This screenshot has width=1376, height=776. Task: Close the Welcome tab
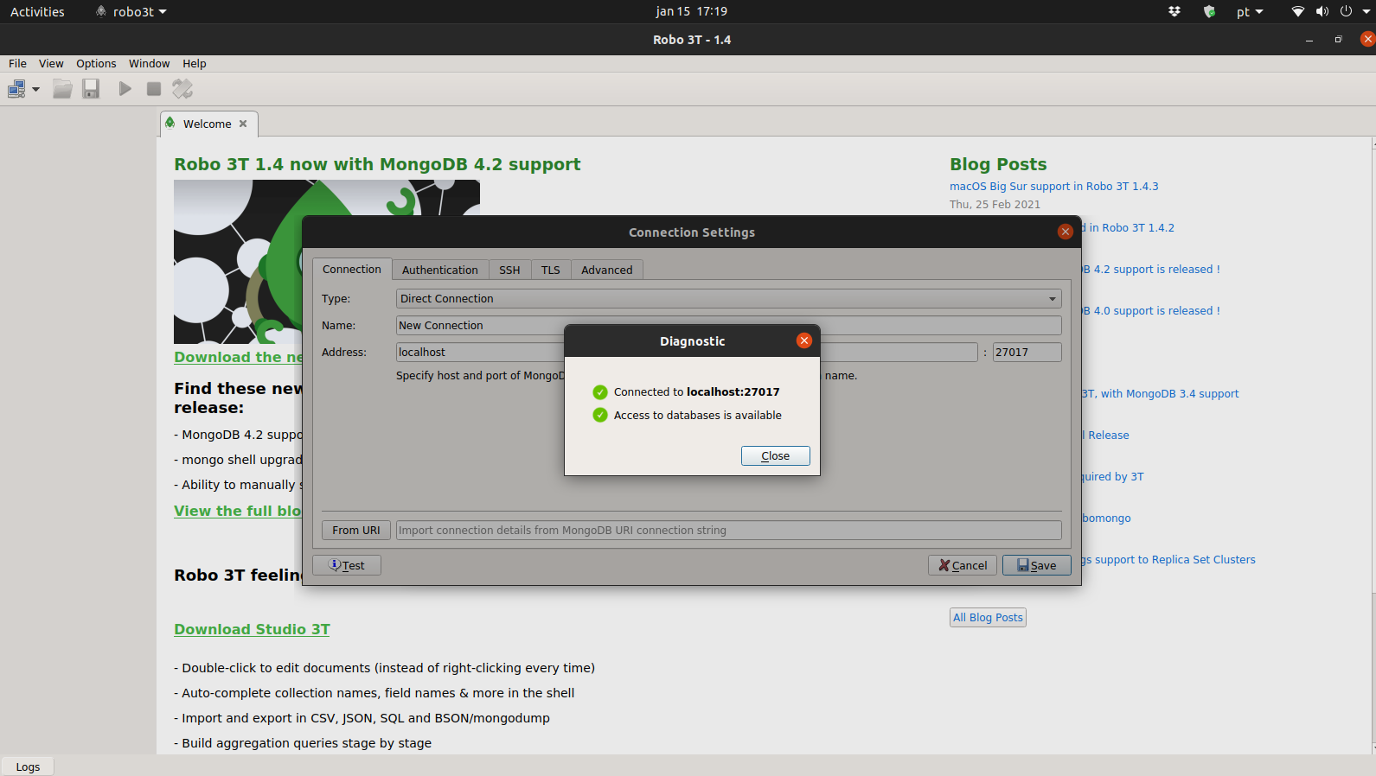(243, 124)
